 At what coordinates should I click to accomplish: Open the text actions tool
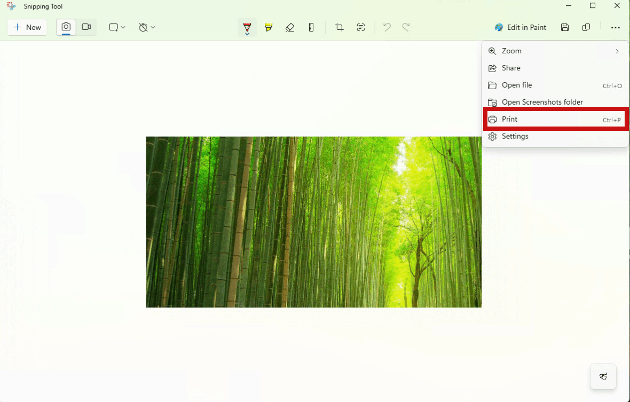click(361, 27)
